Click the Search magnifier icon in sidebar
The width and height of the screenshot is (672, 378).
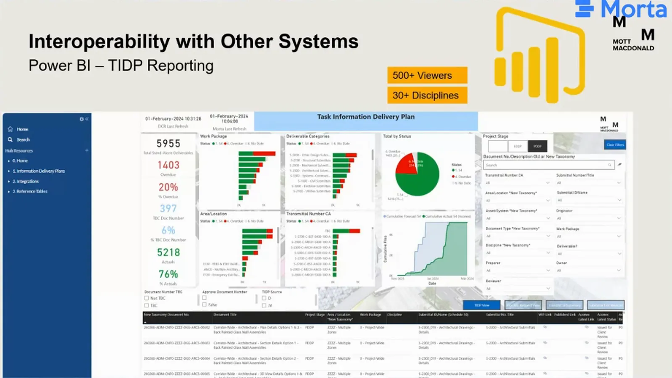coord(10,139)
